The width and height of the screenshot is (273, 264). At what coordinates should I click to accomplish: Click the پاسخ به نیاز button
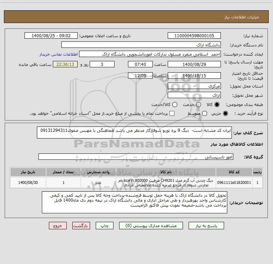point(206,226)
